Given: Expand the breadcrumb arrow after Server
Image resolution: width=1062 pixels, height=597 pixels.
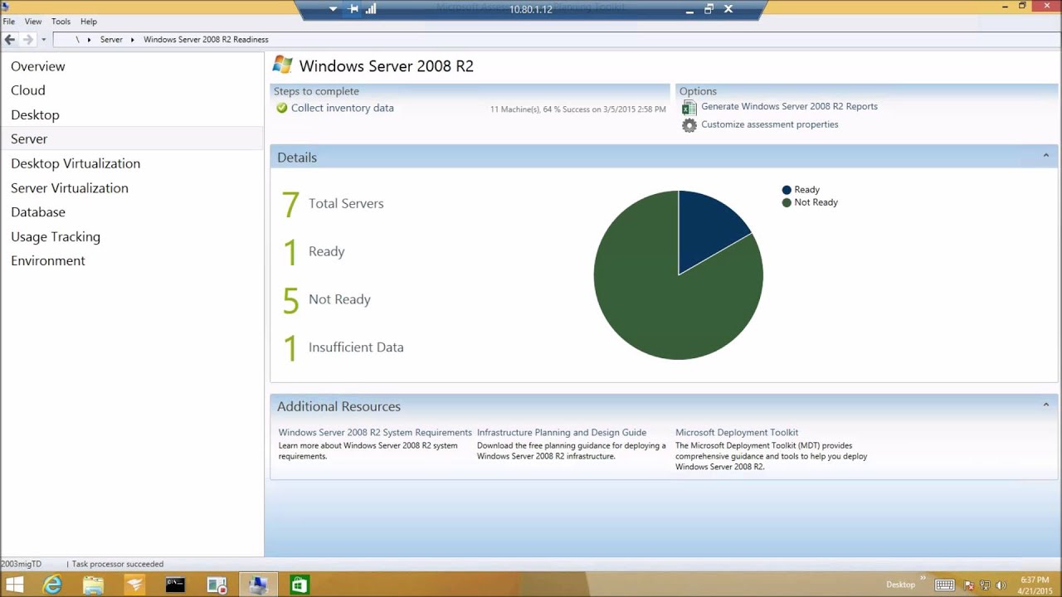Looking at the screenshot, I should (132, 40).
